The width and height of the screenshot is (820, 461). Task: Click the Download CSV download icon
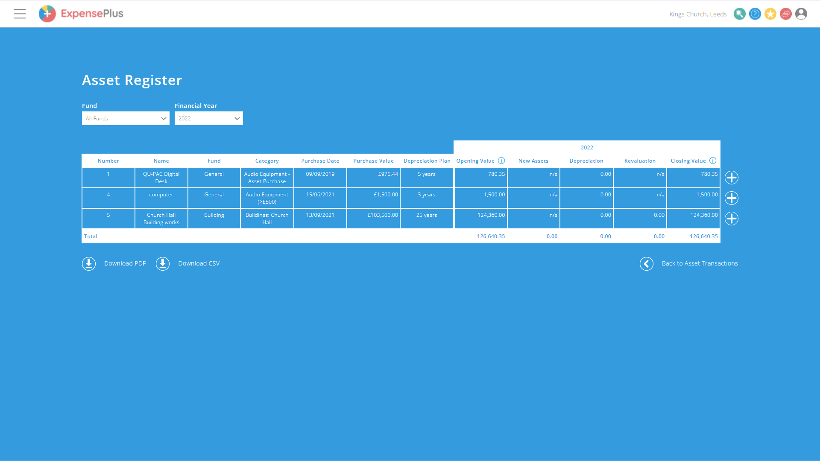[x=163, y=263]
